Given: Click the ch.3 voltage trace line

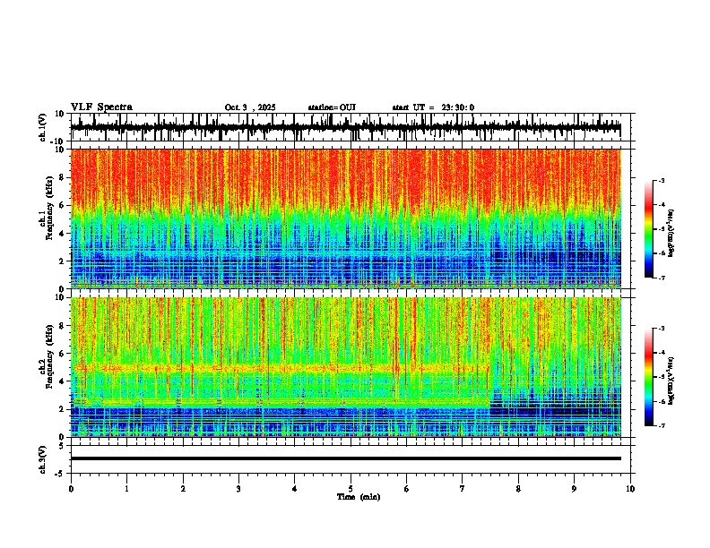Looking at the screenshot, I should pyautogui.click(x=345, y=458).
